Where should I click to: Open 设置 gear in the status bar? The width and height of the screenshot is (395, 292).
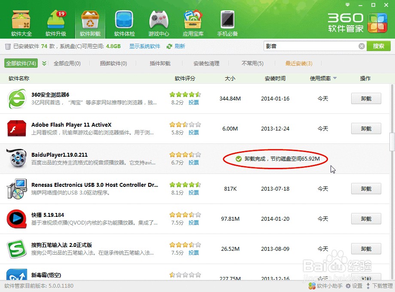tap(354, 286)
